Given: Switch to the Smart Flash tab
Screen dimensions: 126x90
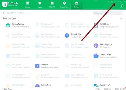Looking at the screenshot, I should coord(64,5).
